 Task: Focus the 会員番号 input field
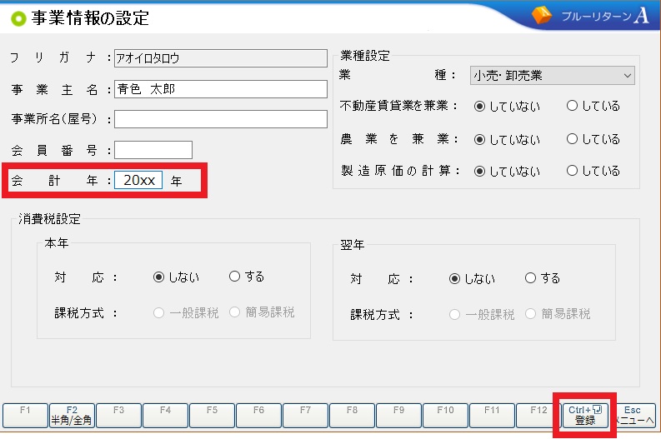[x=153, y=150]
